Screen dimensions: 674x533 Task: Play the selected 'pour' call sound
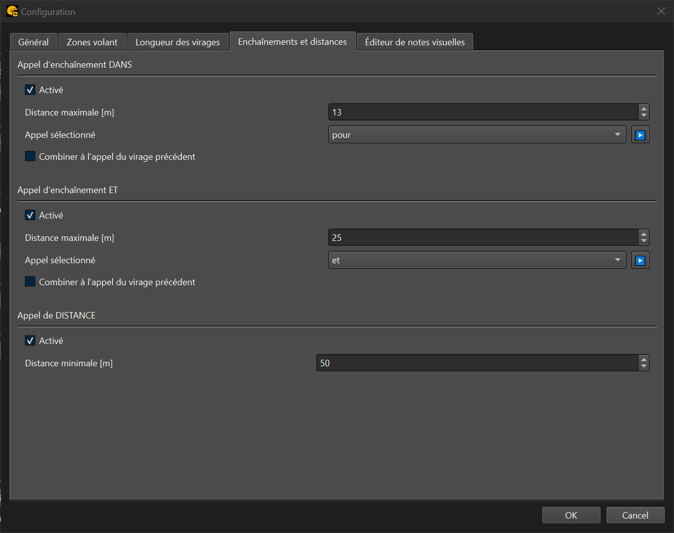coord(640,135)
